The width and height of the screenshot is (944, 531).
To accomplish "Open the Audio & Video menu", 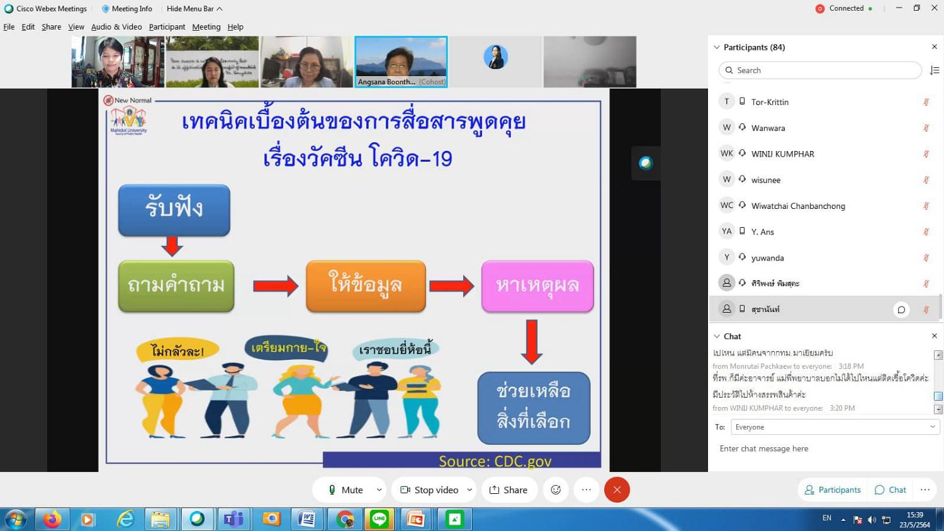I will point(116,27).
